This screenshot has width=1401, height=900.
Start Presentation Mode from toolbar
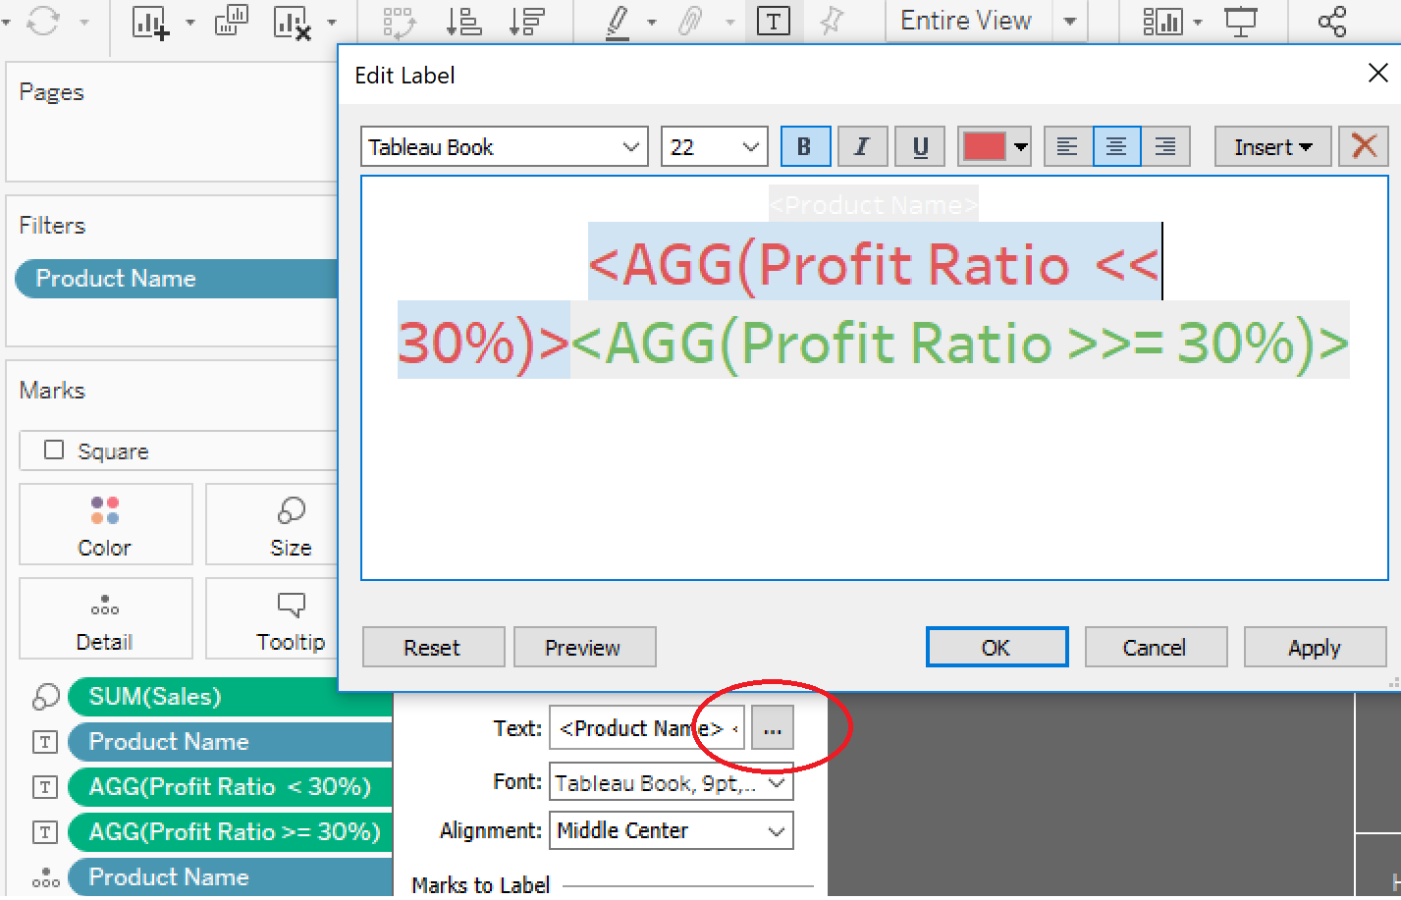coord(1241,21)
